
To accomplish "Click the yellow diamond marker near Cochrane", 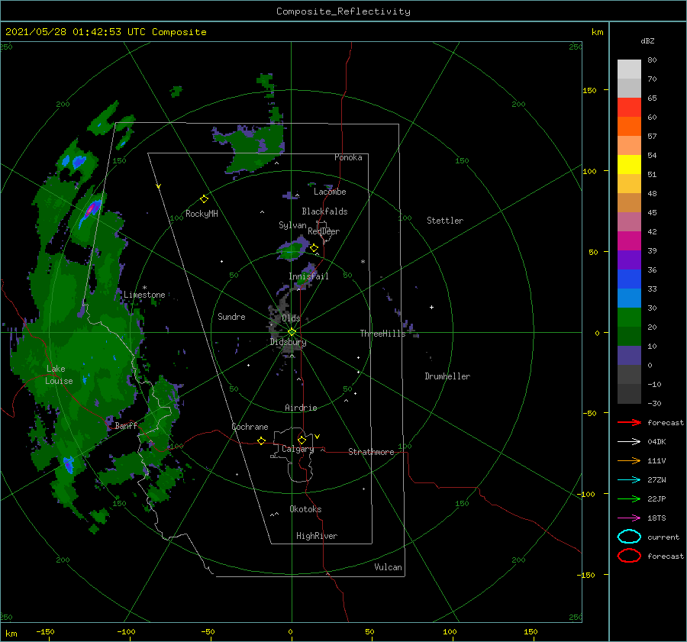I will click(261, 440).
